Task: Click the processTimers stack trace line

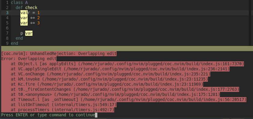Action: (x=62, y=110)
